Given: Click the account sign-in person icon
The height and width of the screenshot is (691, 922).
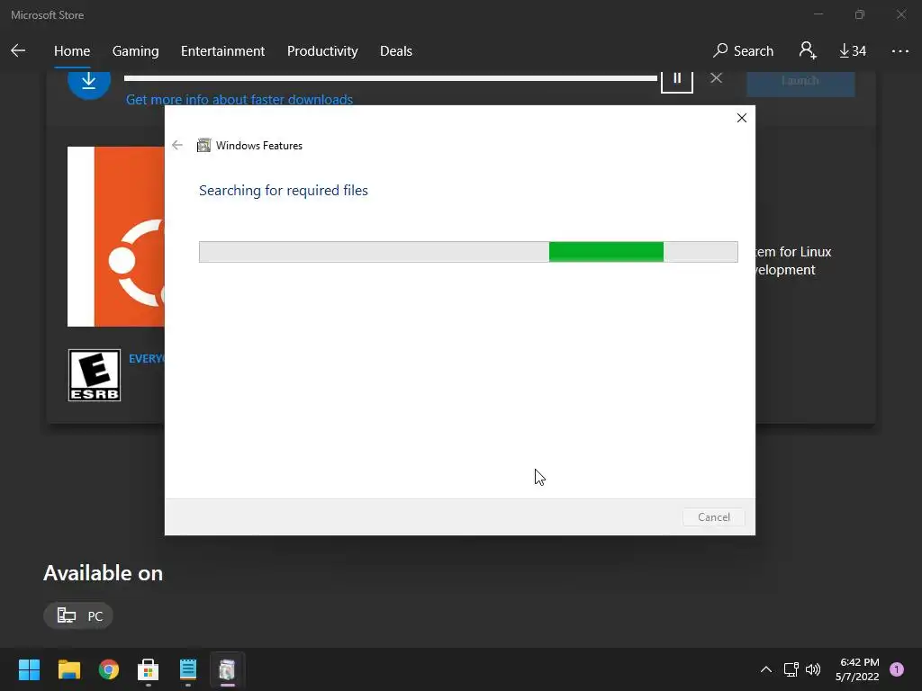Looking at the screenshot, I should pos(808,50).
